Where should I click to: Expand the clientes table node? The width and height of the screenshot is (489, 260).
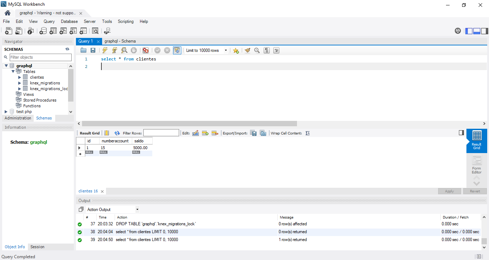pyautogui.click(x=20, y=77)
